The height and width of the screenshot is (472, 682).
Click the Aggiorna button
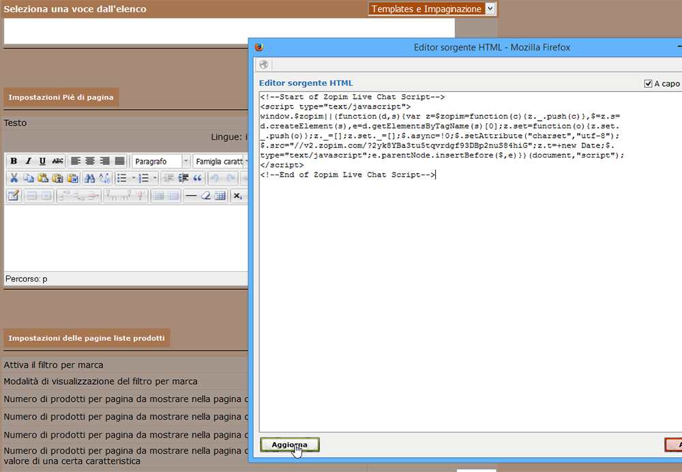point(290,445)
